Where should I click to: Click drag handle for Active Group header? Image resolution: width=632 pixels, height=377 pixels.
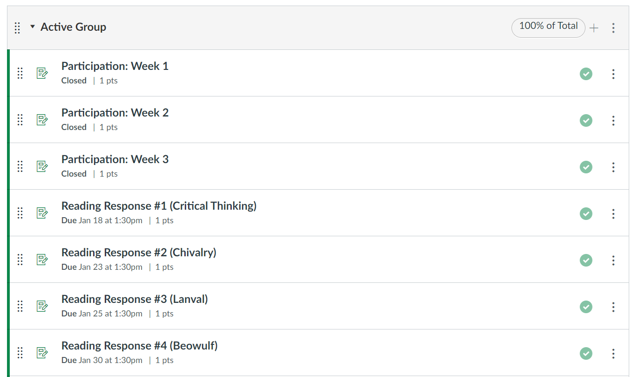[17, 28]
